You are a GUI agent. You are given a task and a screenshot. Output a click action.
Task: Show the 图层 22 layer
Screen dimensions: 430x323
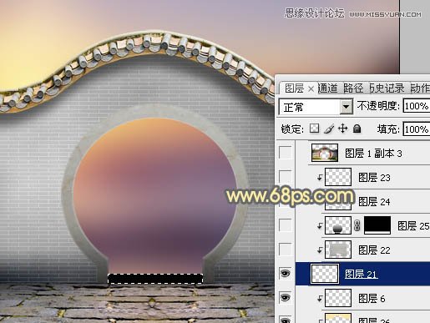point(285,249)
